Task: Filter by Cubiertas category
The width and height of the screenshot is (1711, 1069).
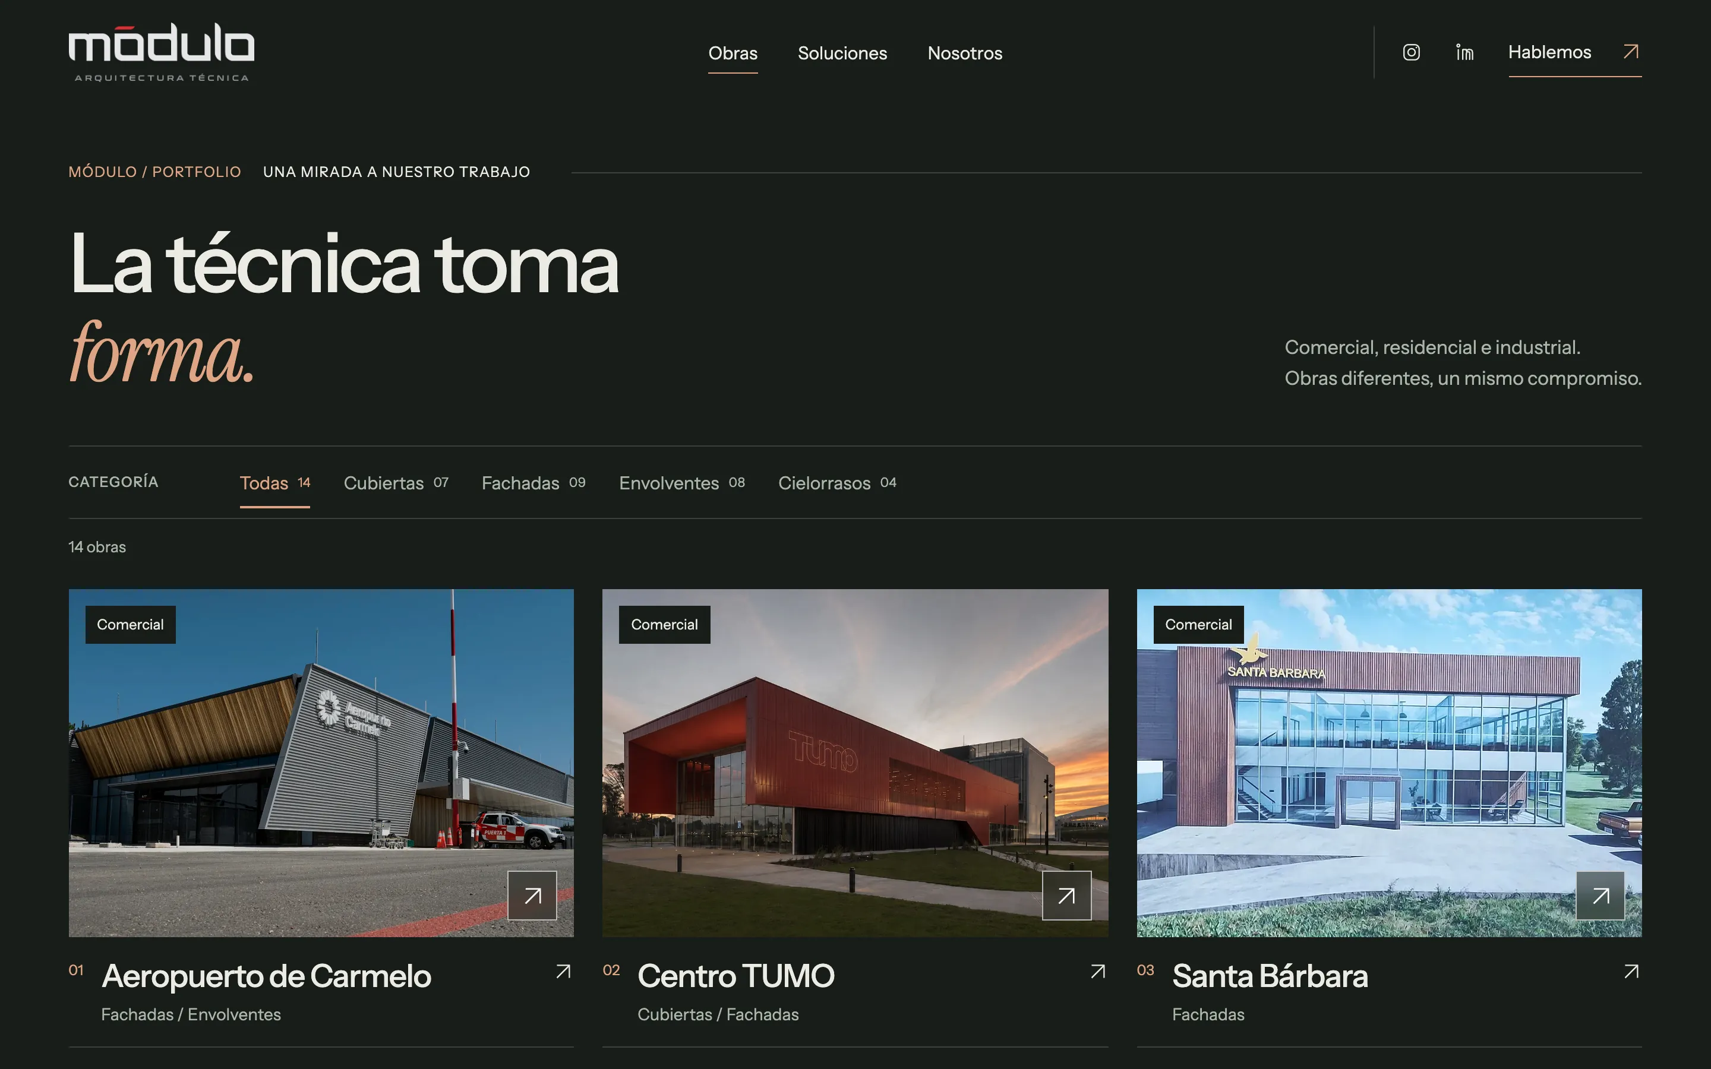Action: pyautogui.click(x=396, y=483)
